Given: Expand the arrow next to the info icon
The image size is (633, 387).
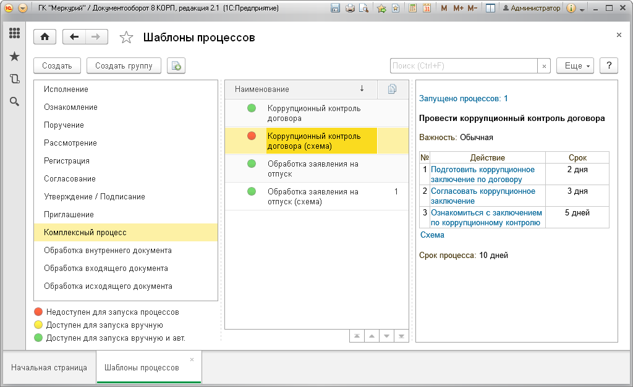Looking at the screenshot, I should tap(582, 9).
